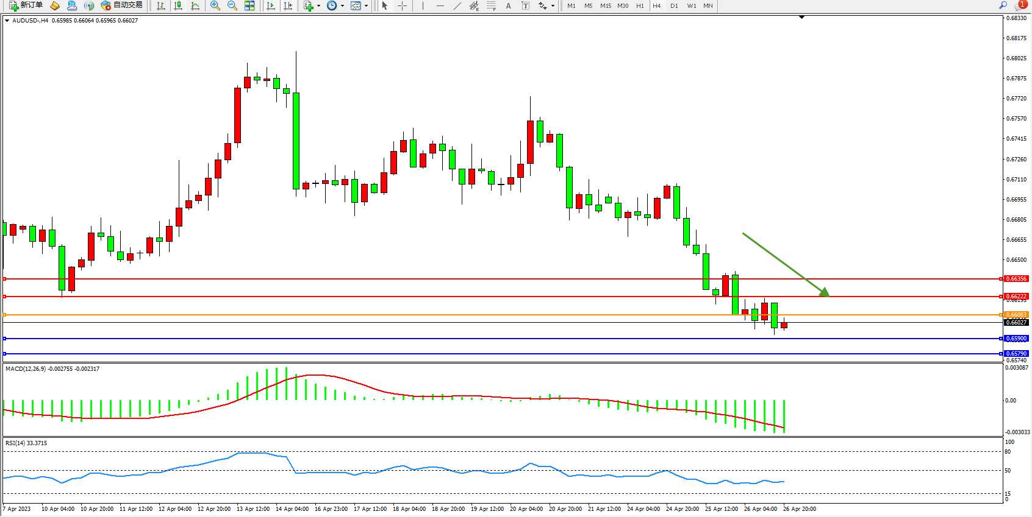This screenshot has width=1032, height=517.
Task: Enable auto scroll to latest bar
Action: coord(271,5)
